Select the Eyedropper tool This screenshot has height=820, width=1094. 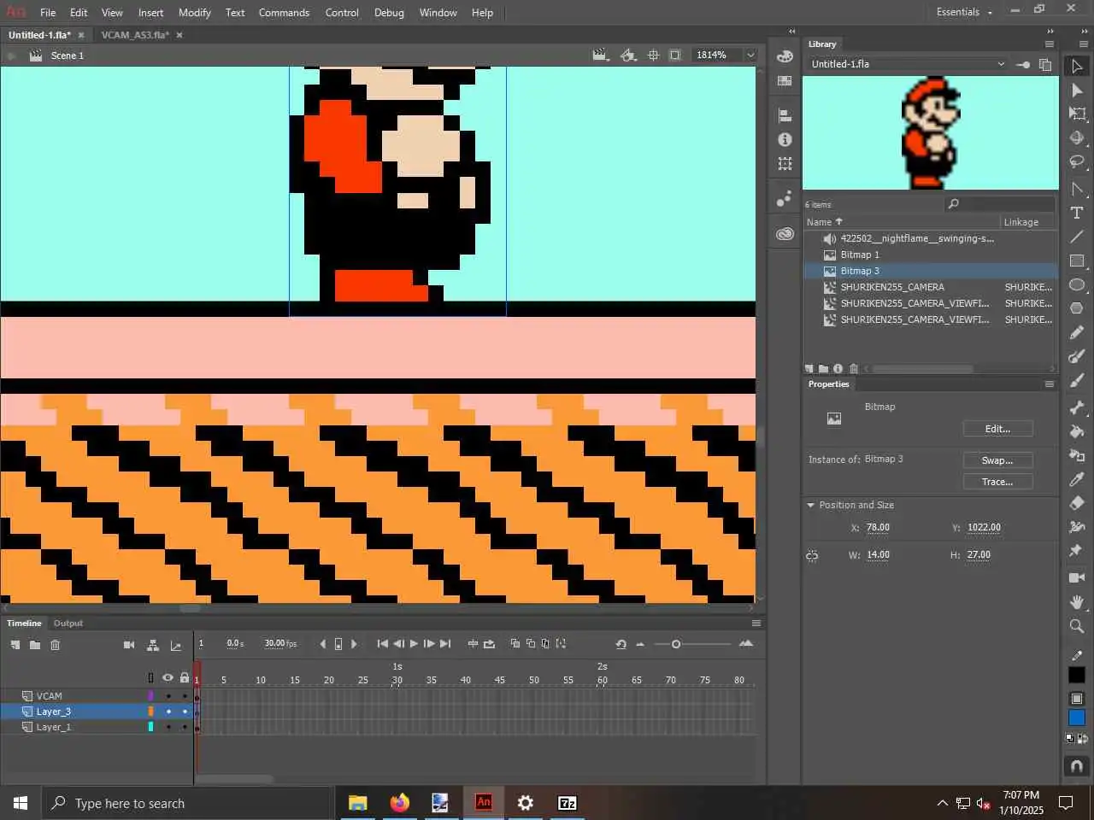pos(1077,479)
